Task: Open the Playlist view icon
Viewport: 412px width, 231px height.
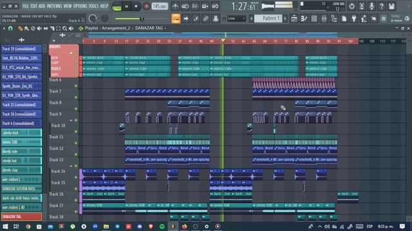Action: tap(294, 19)
